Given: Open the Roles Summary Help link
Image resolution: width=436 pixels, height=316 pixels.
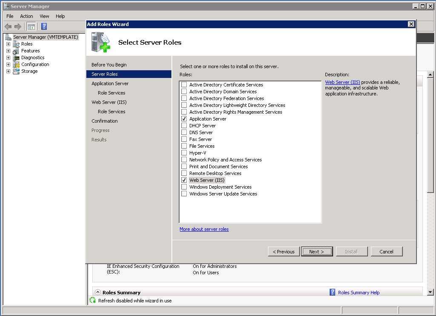Looking at the screenshot, I should click(x=359, y=292).
